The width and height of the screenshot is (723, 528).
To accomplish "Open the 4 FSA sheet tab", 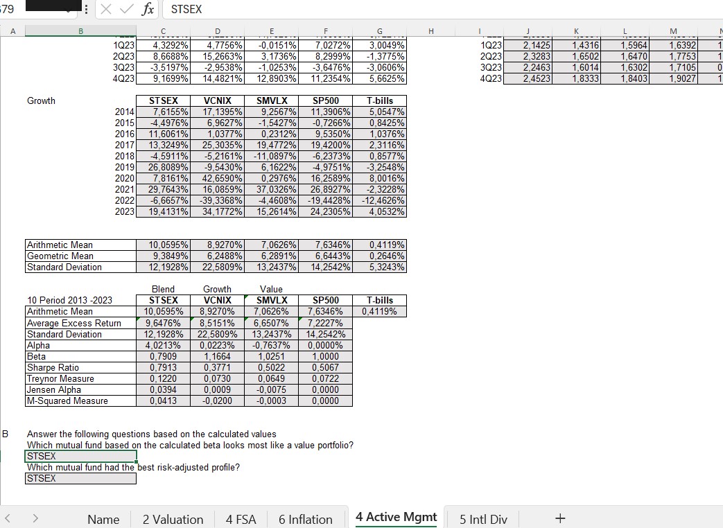I will [241, 518].
